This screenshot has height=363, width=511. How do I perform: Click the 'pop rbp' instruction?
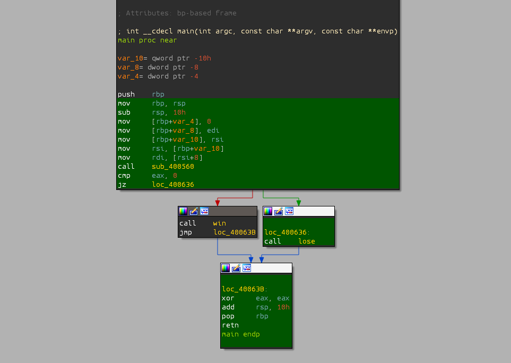[245, 316]
